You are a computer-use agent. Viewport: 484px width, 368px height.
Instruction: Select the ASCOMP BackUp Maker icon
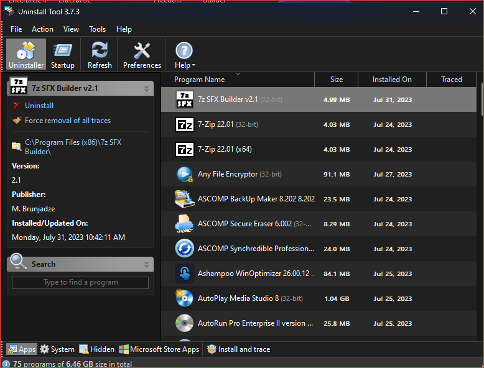[x=185, y=199]
